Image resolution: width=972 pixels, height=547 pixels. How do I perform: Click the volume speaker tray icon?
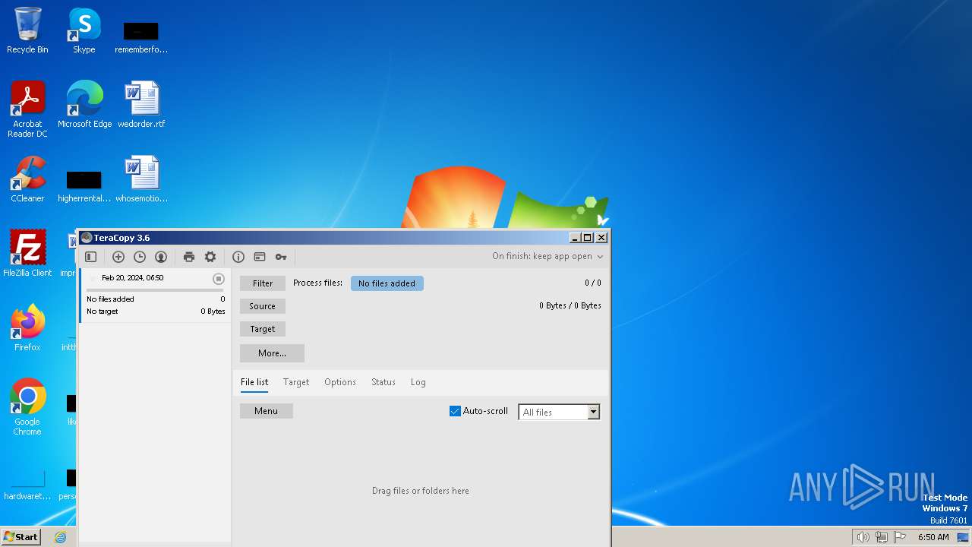[863, 537]
